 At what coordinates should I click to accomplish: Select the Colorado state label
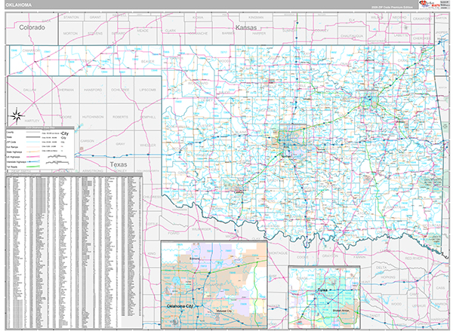tap(33, 27)
